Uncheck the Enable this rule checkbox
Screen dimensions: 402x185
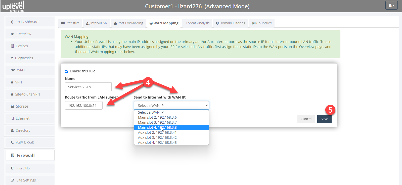pos(67,71)
